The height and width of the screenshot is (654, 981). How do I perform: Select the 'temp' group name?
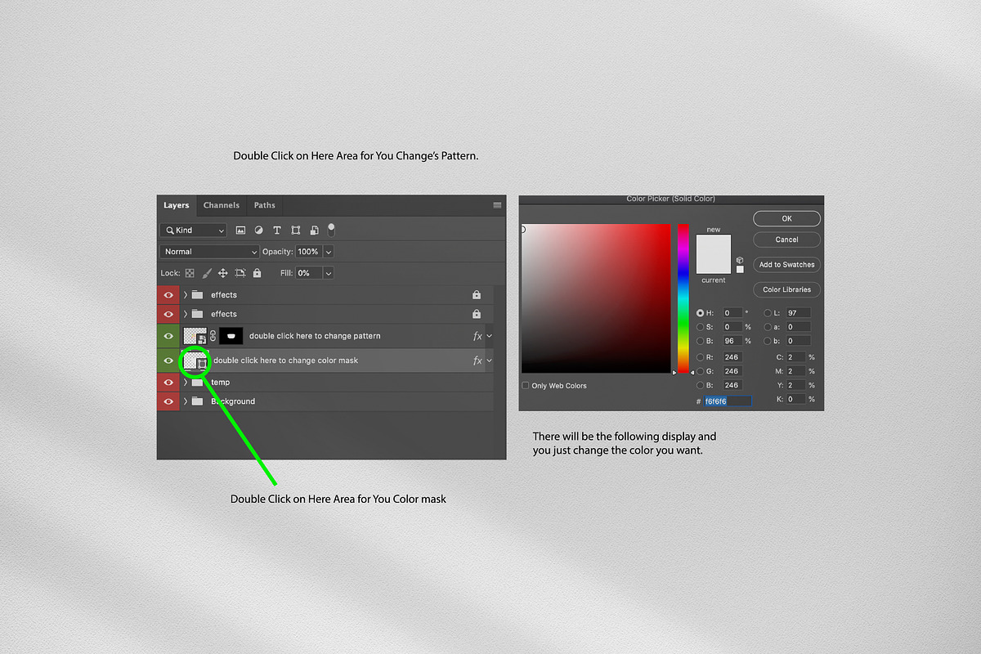pos(220,383)
